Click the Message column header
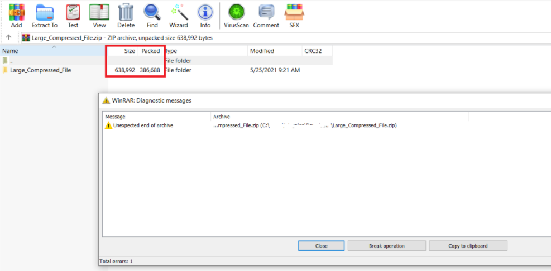Screen dimensions: 551x271 156,117
